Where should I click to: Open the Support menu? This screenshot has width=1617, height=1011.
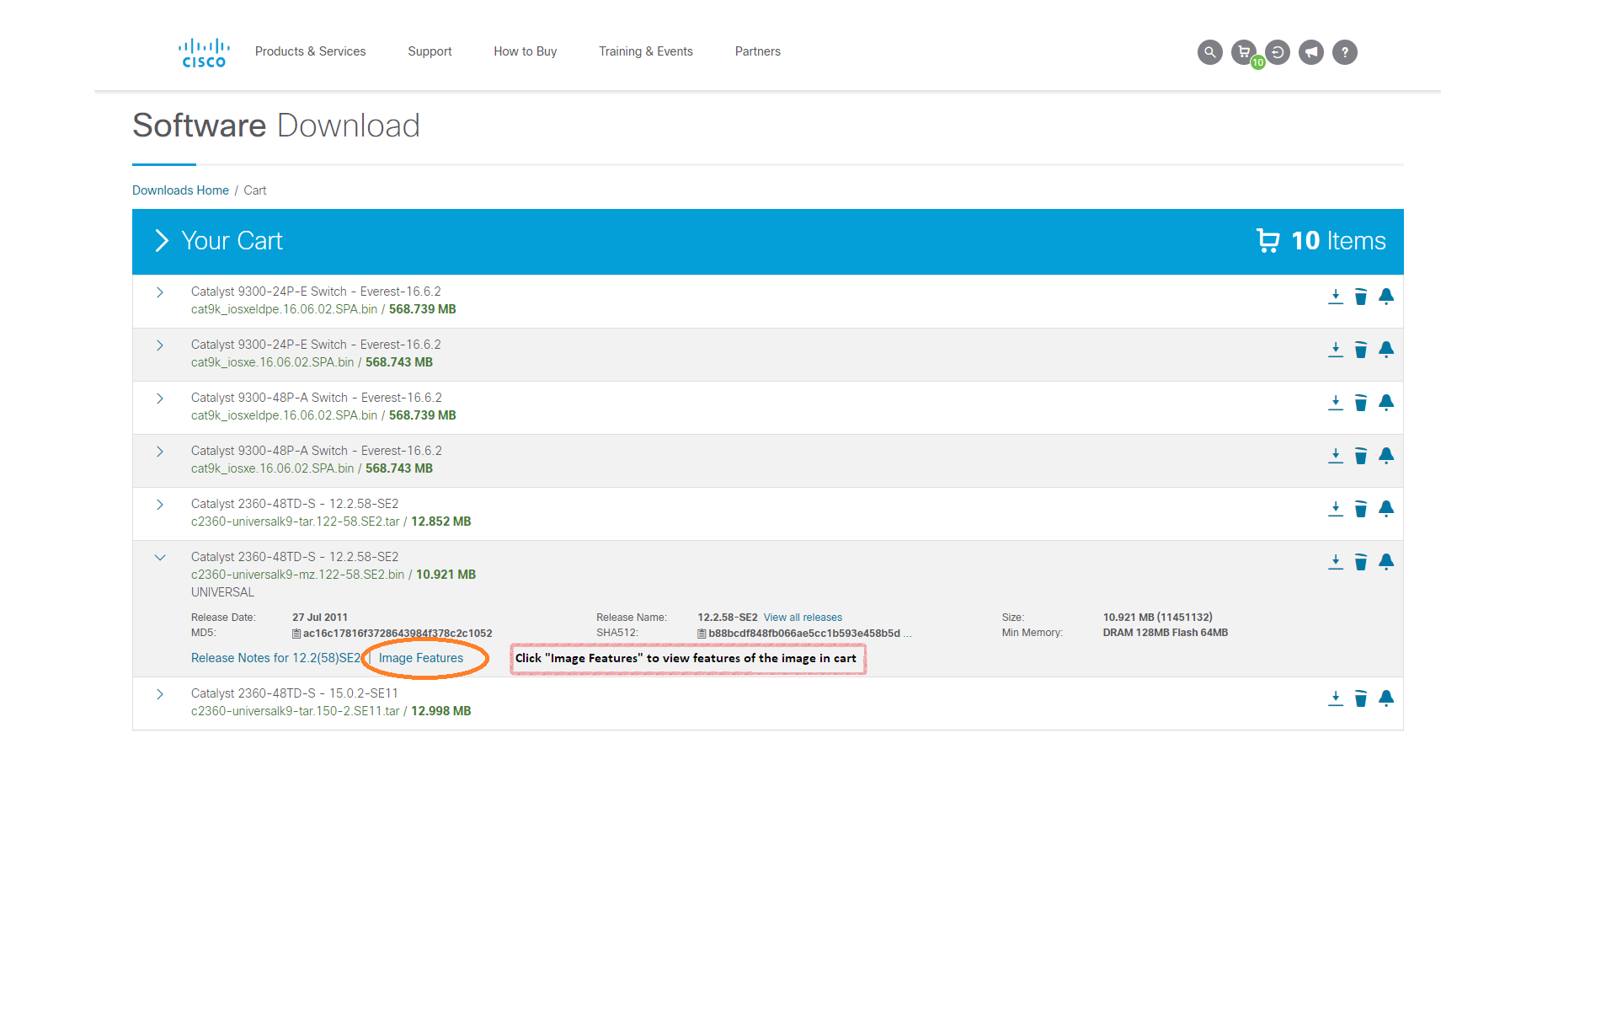(x=430, y=51)
